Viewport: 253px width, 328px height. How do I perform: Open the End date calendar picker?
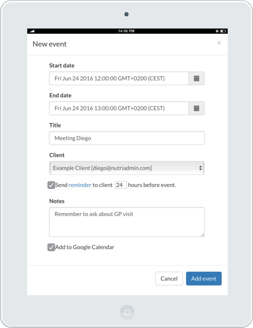pyautogui.click(x=197, y=108)
